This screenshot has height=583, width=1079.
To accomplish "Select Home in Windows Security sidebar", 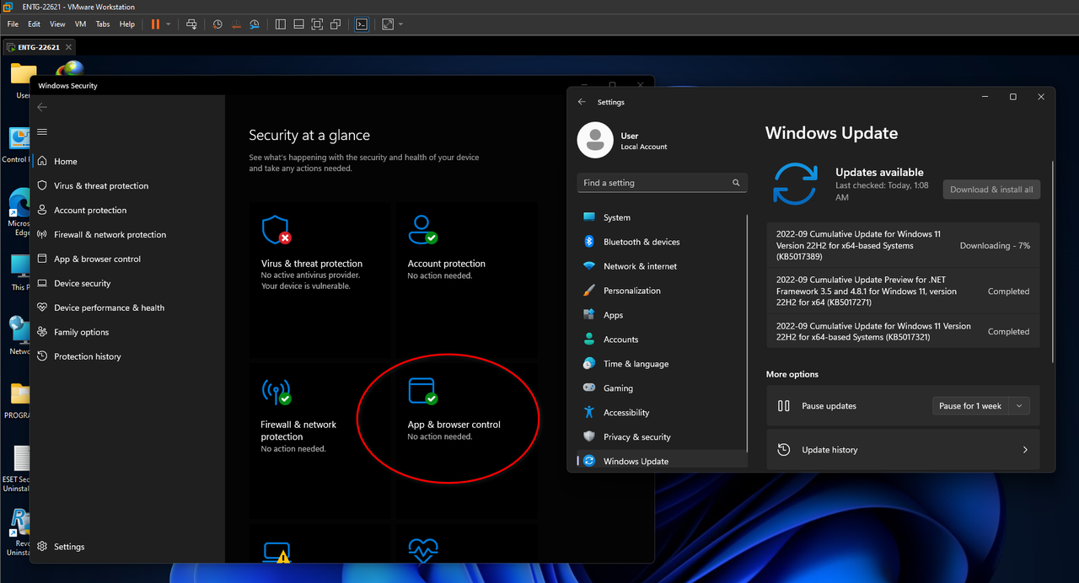I will [x=126, y=161].
